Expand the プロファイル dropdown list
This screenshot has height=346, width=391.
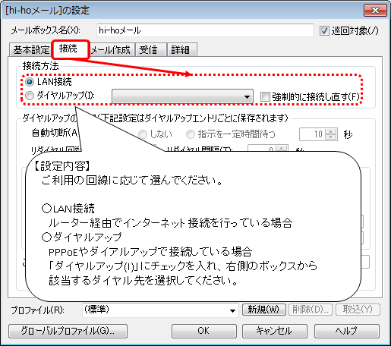[160, 310]
